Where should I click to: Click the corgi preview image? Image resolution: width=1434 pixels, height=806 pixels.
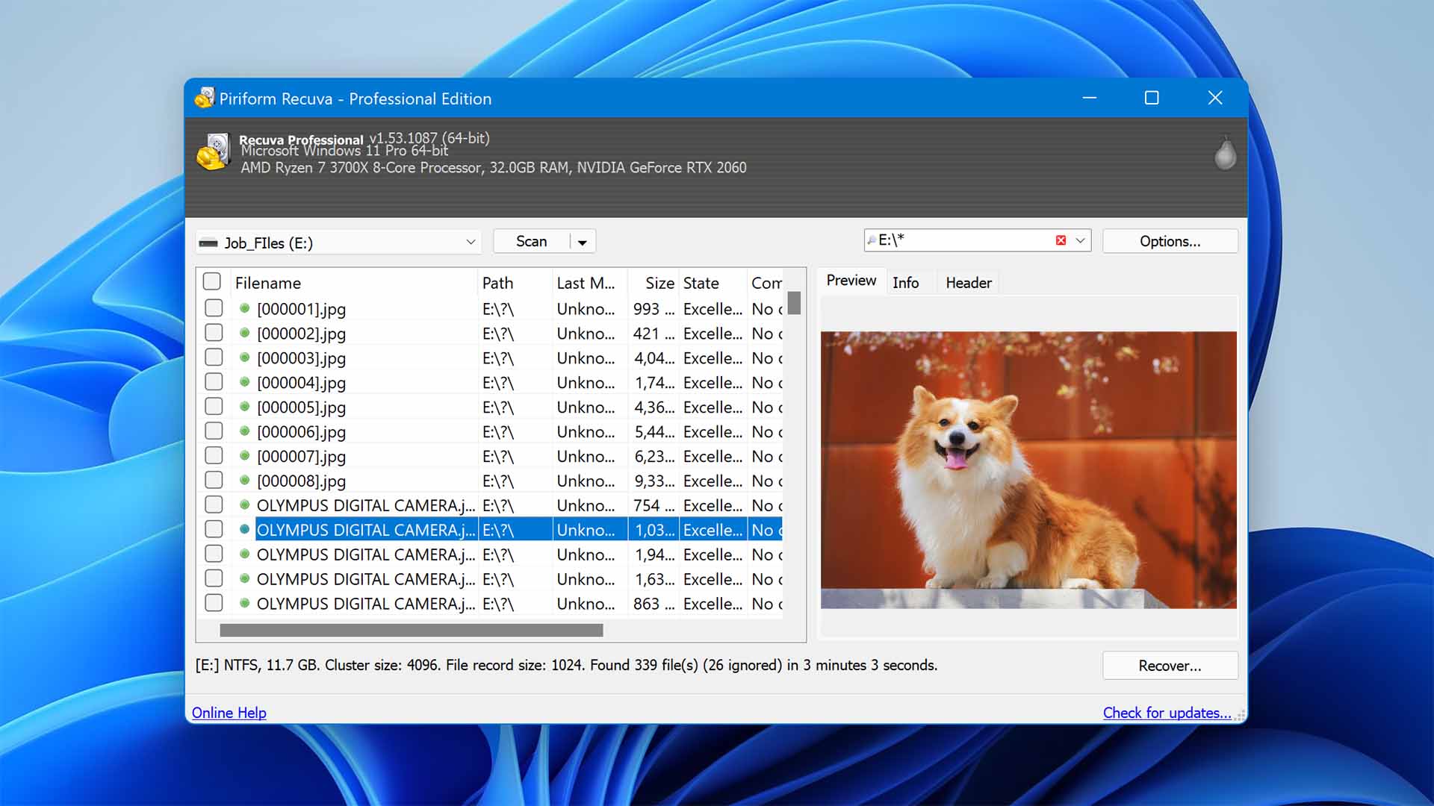click(x=1028, y=469)
